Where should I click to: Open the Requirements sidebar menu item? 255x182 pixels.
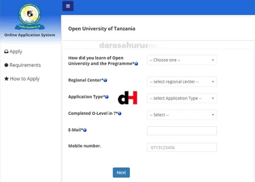click(23, 65)
